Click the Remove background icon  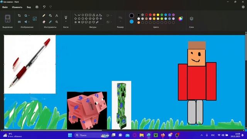point(35,19)
